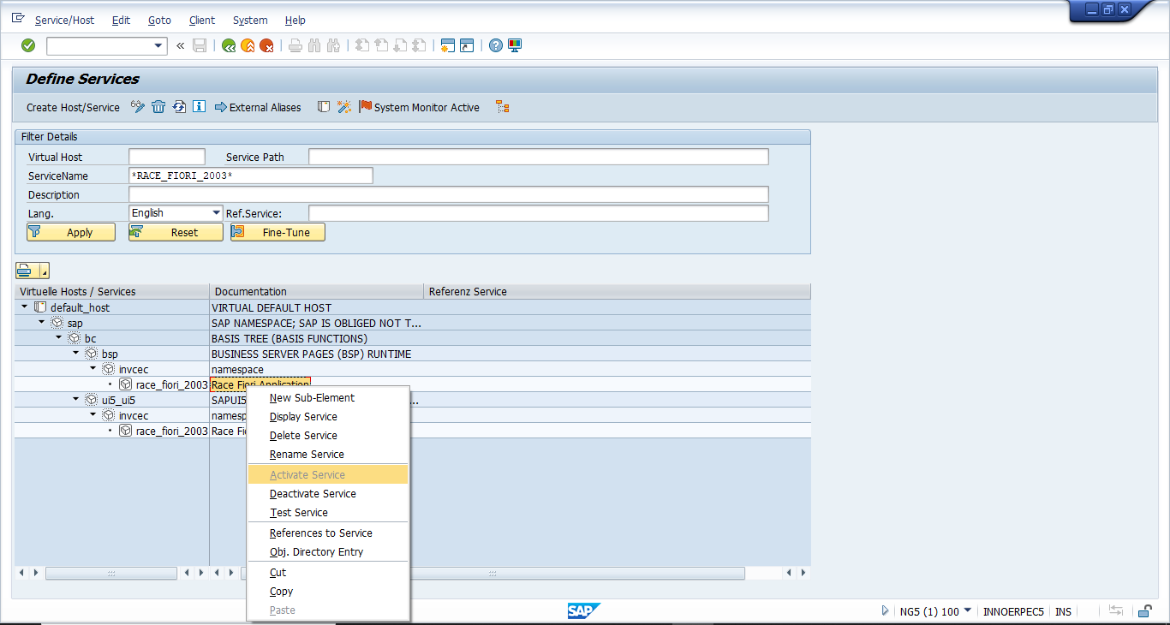Open Help via question mark icon
The width and height of the screenshot is (1170, 625).
pyautogui.click(x=495, y=46)
